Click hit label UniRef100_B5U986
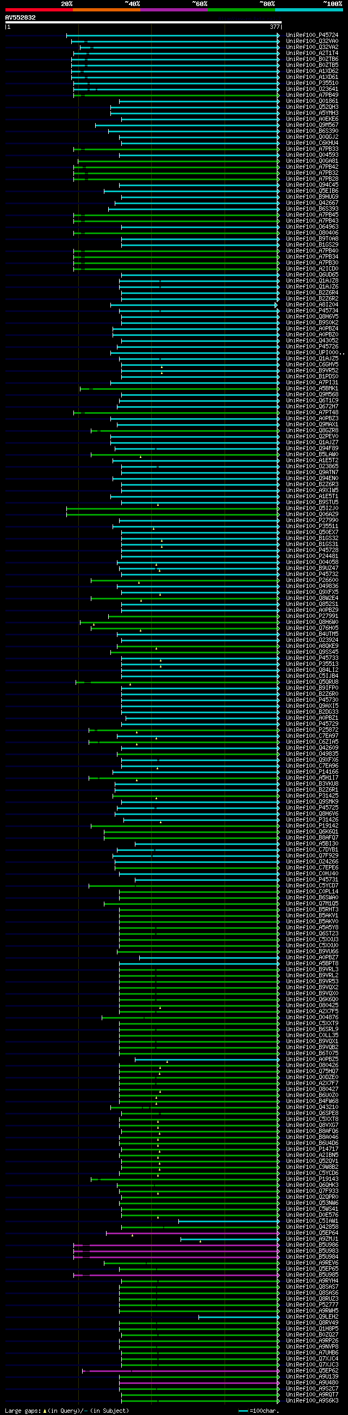348x1415 pixels. [312, 1245]
